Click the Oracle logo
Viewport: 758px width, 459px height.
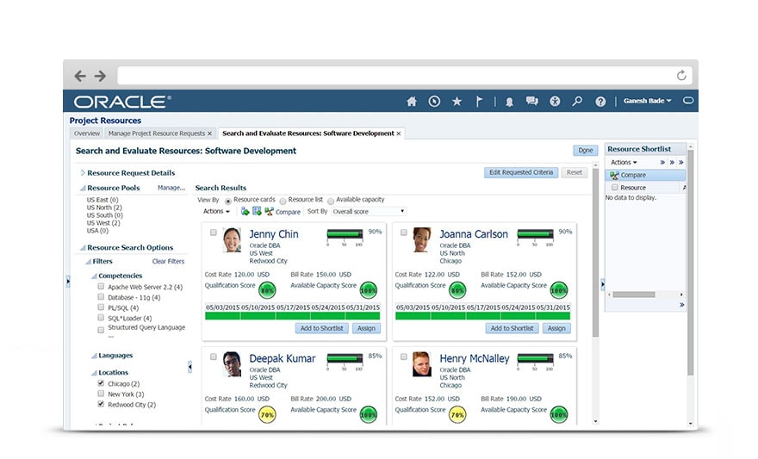[x=122, y=102]
